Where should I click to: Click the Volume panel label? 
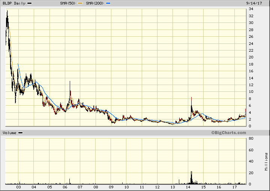pyautogui.click(x=9, y=133)
